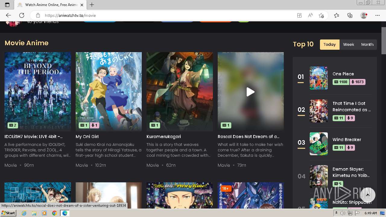The width and height of the screenshot is (386, 217).
Task: Open browser Collections
Action: pos(350,15)
